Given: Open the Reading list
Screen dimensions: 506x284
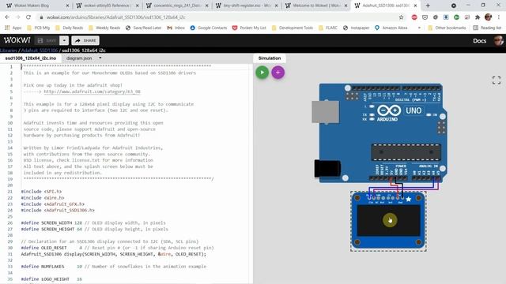Looking at the screenshot, I should click(487, 28).
